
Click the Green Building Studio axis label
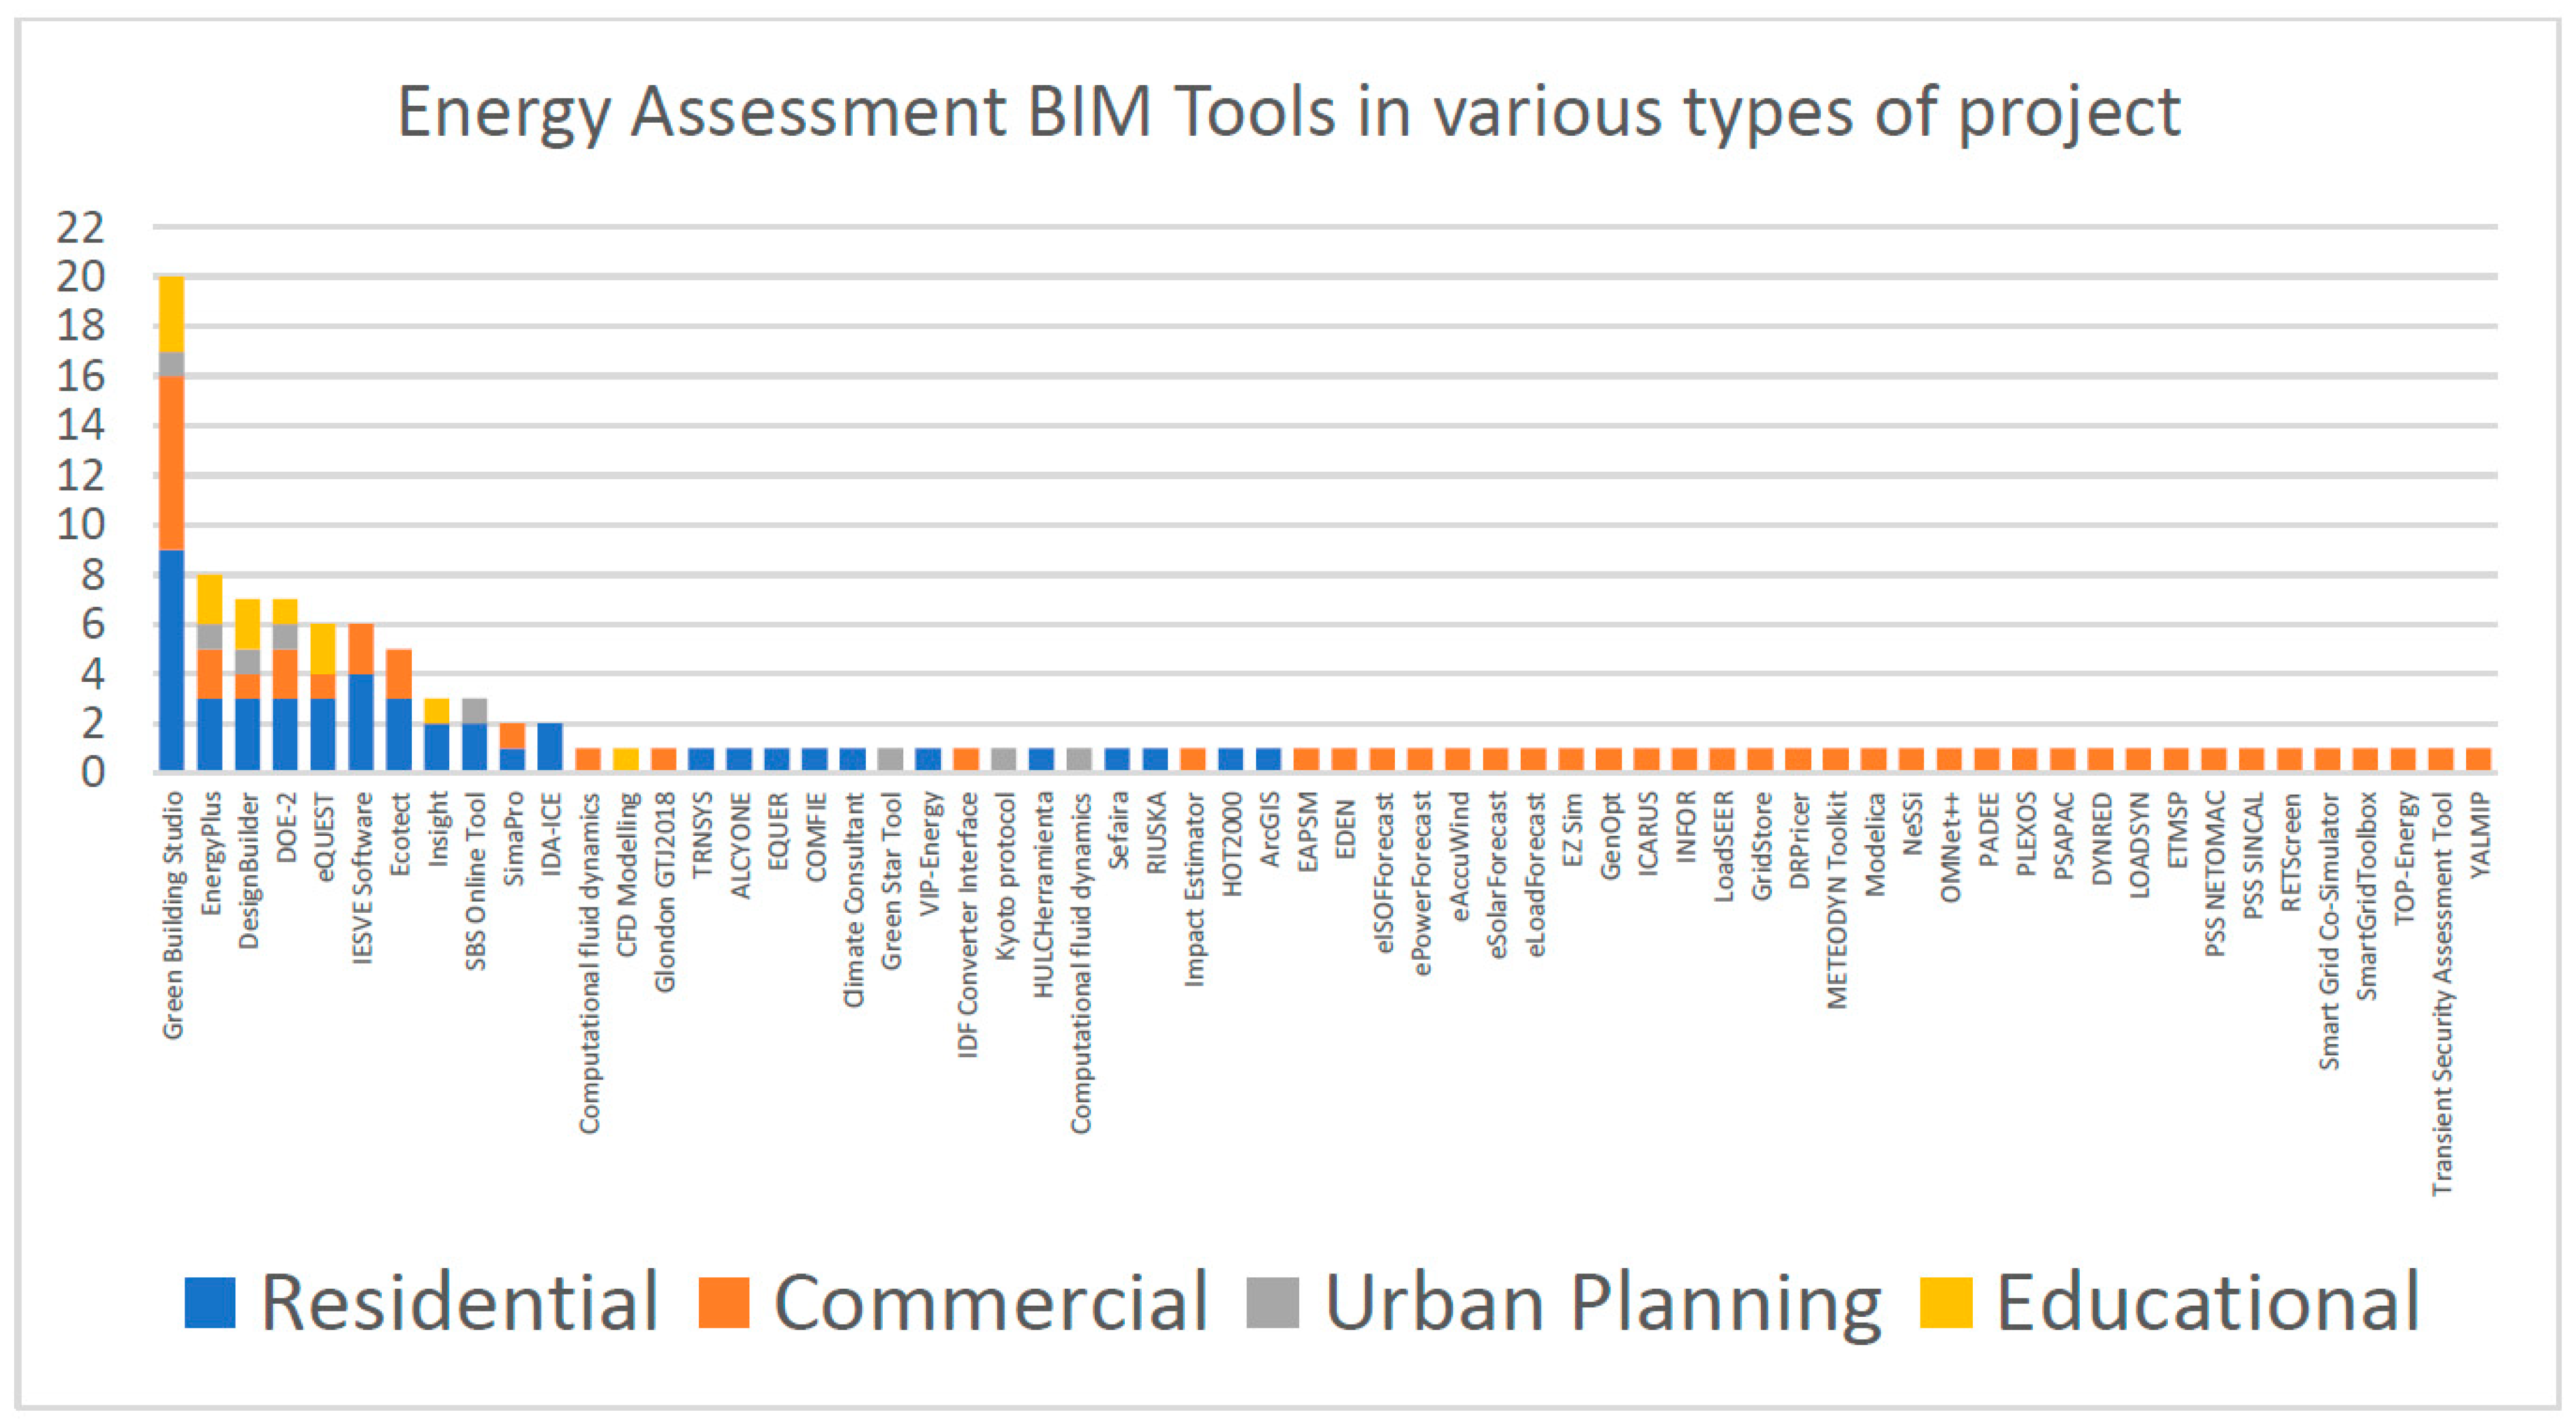(x=173, y=915)
